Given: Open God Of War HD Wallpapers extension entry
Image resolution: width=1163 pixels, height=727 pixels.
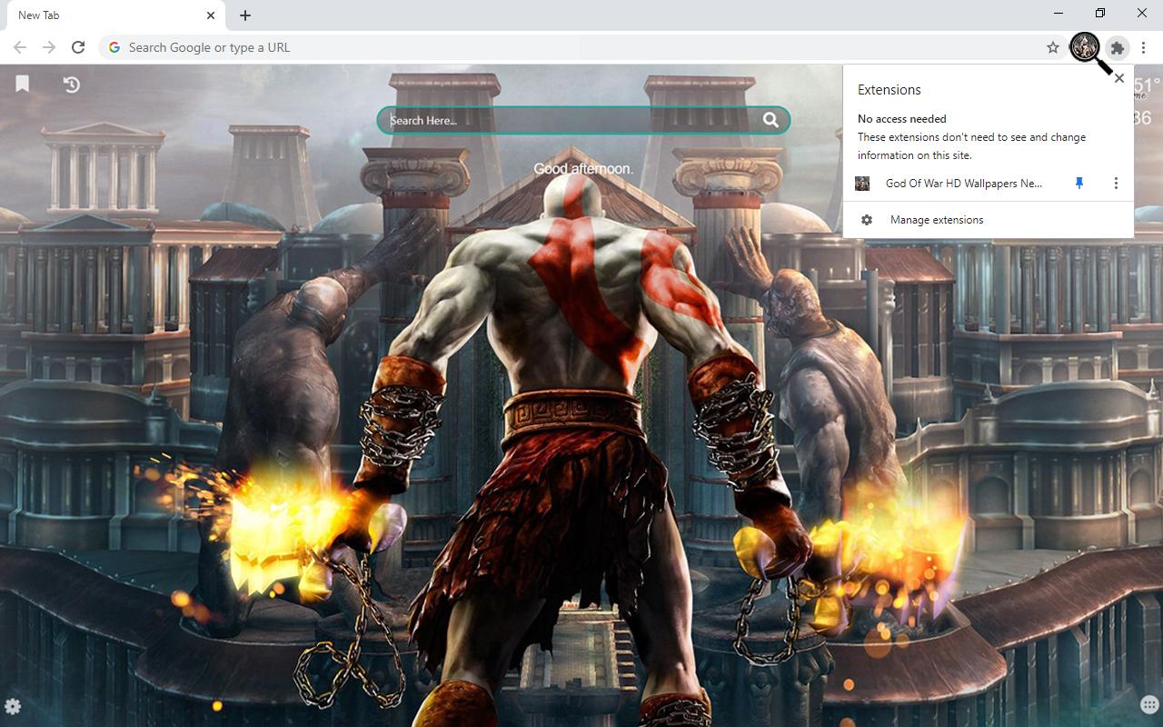Looking at the screenshot, I should (x=963, y=184).
